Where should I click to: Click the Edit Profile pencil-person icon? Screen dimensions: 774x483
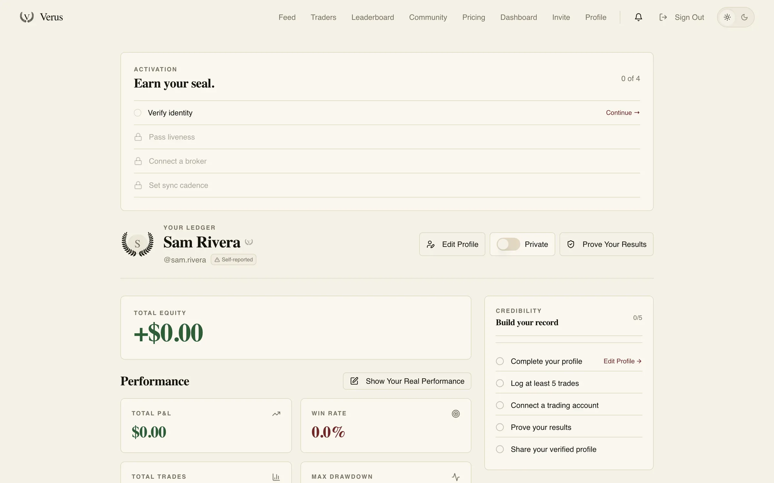(431, 244)
